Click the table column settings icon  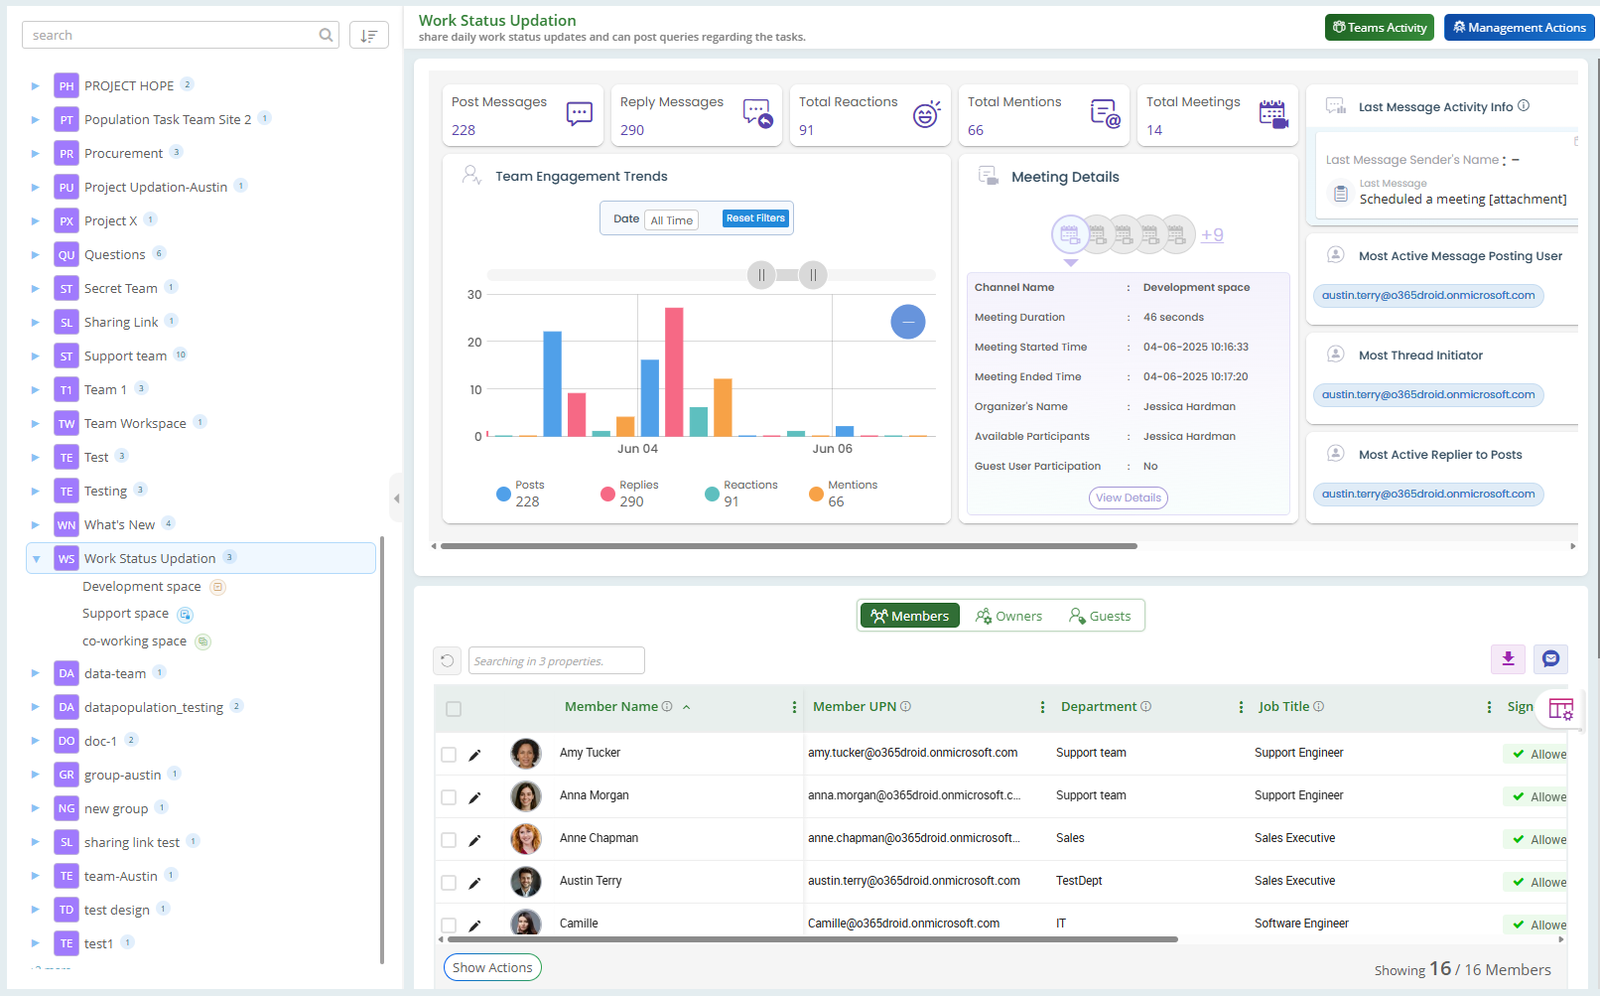[1560, 709]
